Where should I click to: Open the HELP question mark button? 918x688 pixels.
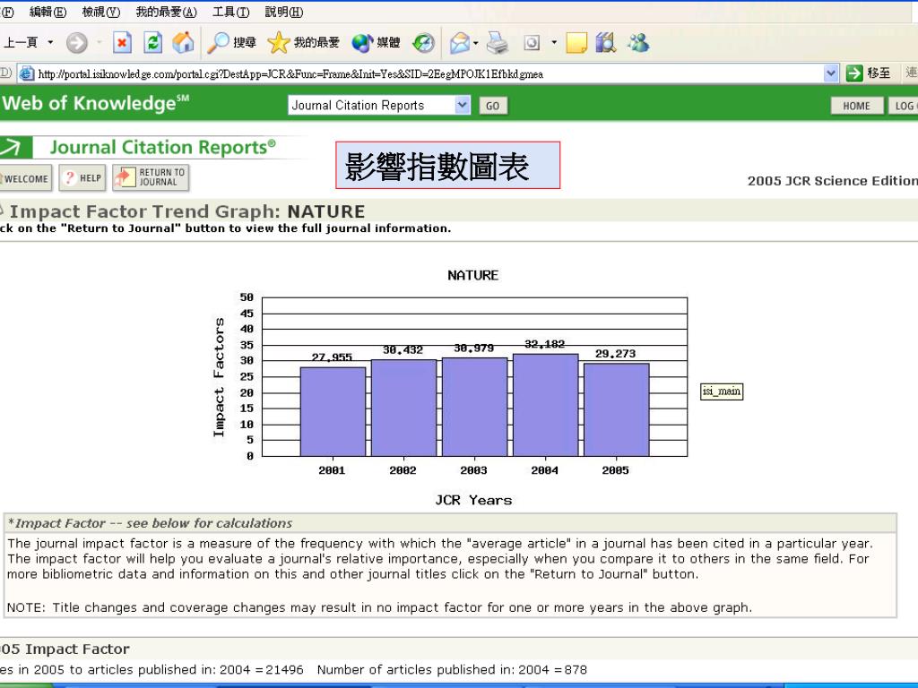(82, 178)
